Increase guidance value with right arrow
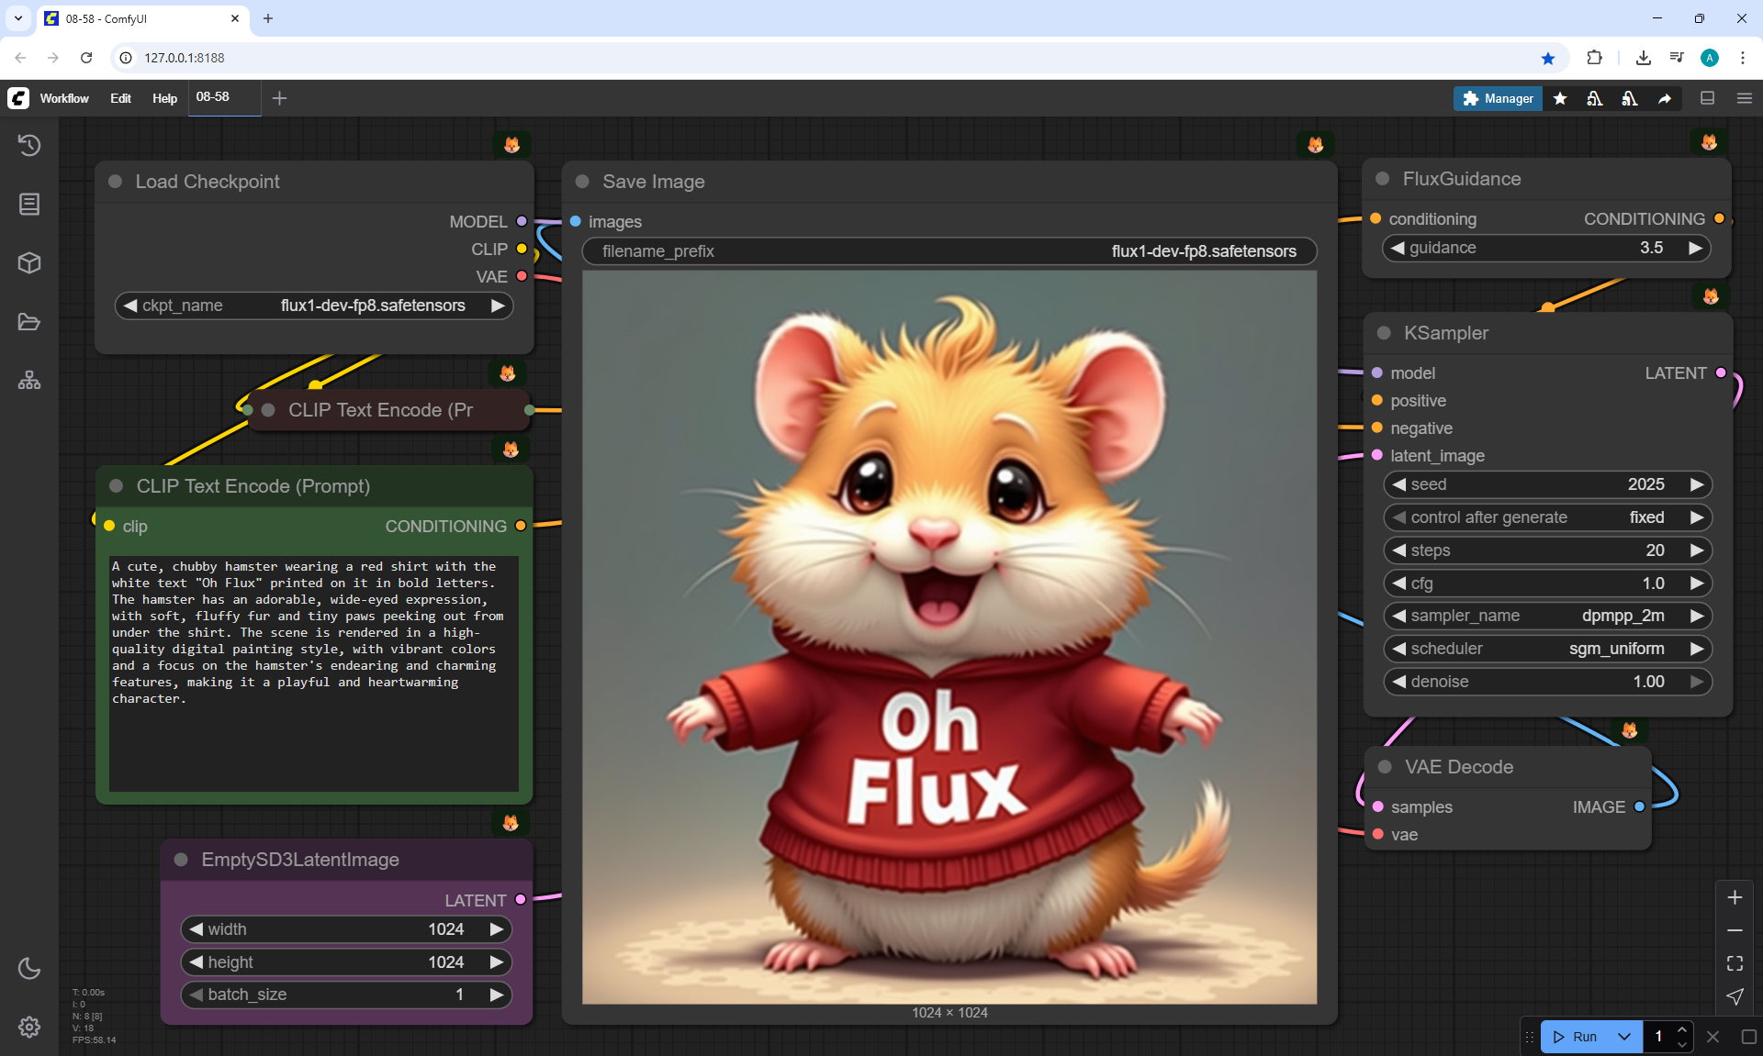 point(1695,248)
